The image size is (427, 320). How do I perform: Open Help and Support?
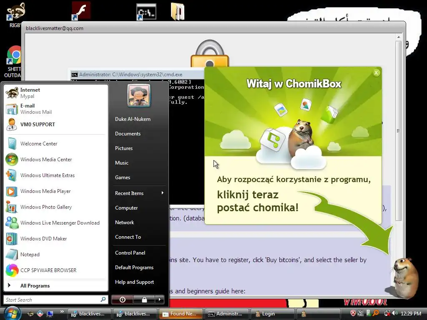[134, 282]
